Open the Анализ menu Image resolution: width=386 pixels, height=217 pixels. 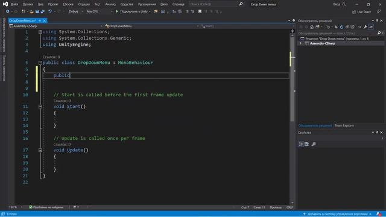110,4
